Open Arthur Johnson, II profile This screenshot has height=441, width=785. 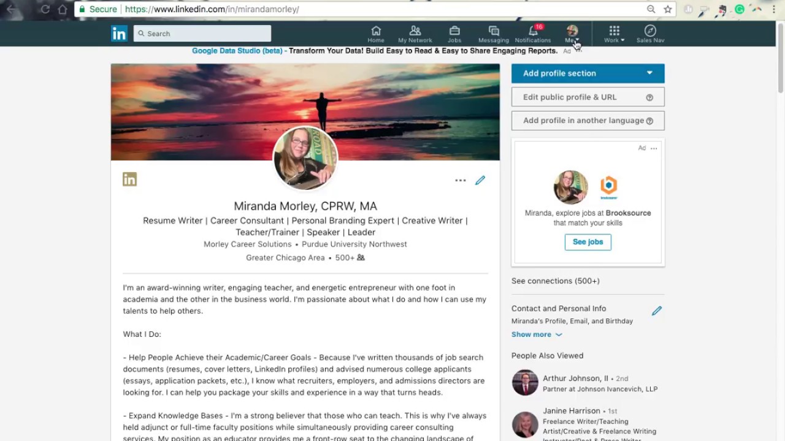(x=575, y=379)
